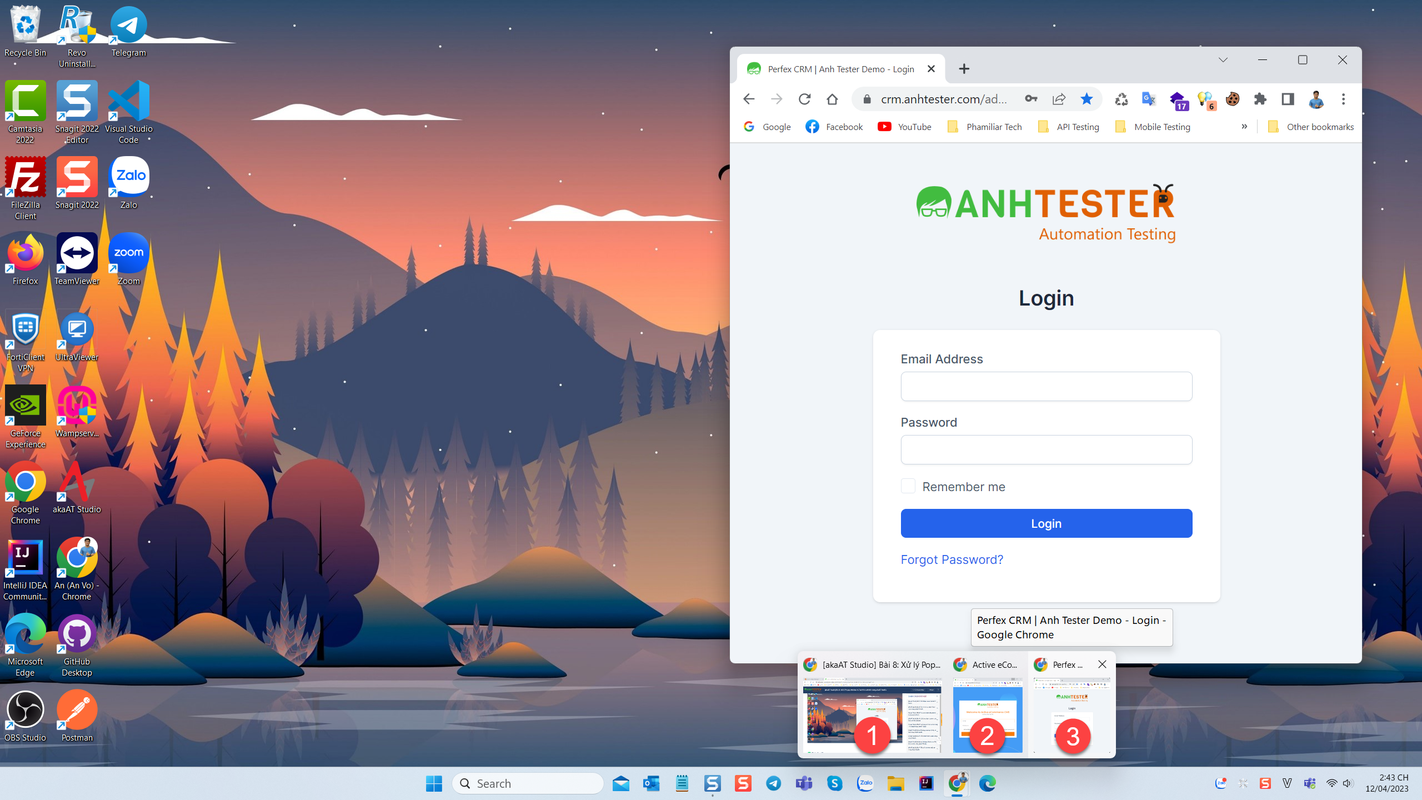This screenshot has width=1422, height=800.
Task: Select the Camtasia 2022 desktop icon
Action: pos(26,113)
